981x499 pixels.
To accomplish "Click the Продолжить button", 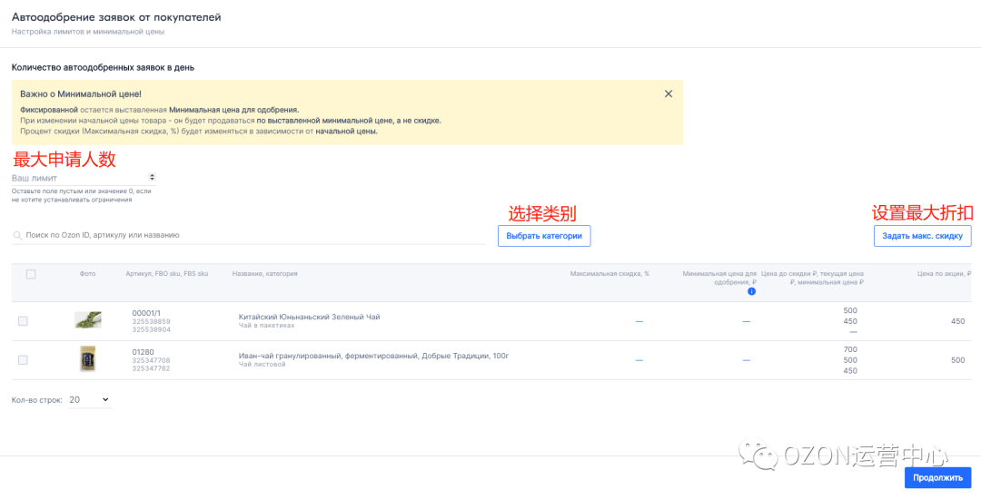I will coord(937,478).
